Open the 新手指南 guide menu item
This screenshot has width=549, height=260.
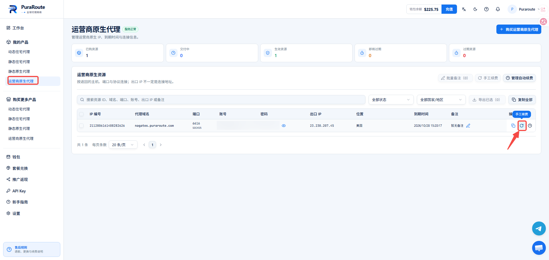click(20, 202)
